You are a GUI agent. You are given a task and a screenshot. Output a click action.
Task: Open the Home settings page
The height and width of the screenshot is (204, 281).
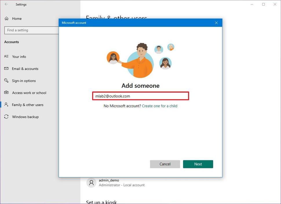pos(17,19)
